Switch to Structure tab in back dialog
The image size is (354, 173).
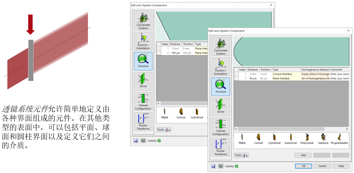143,61
